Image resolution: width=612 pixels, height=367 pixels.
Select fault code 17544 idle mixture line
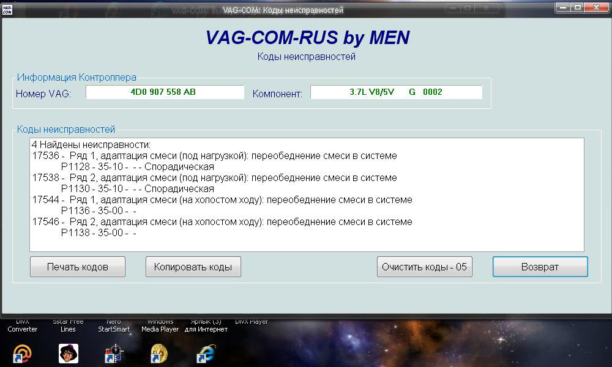[x=222, y=200]
